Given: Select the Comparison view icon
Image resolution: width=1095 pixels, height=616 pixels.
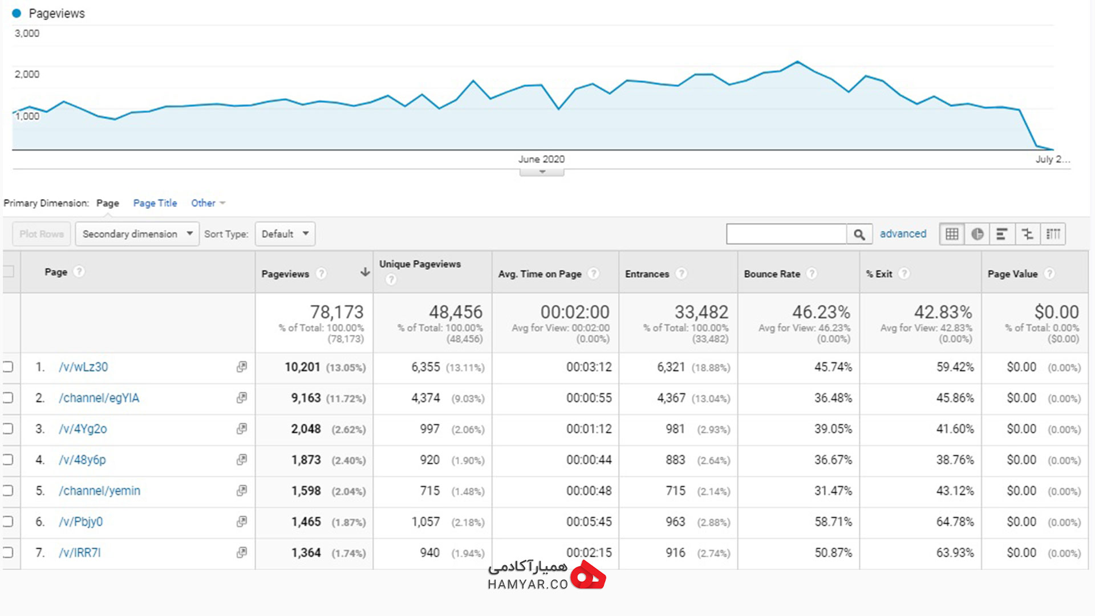Looking at the screenshot, I should [1027, 234].
